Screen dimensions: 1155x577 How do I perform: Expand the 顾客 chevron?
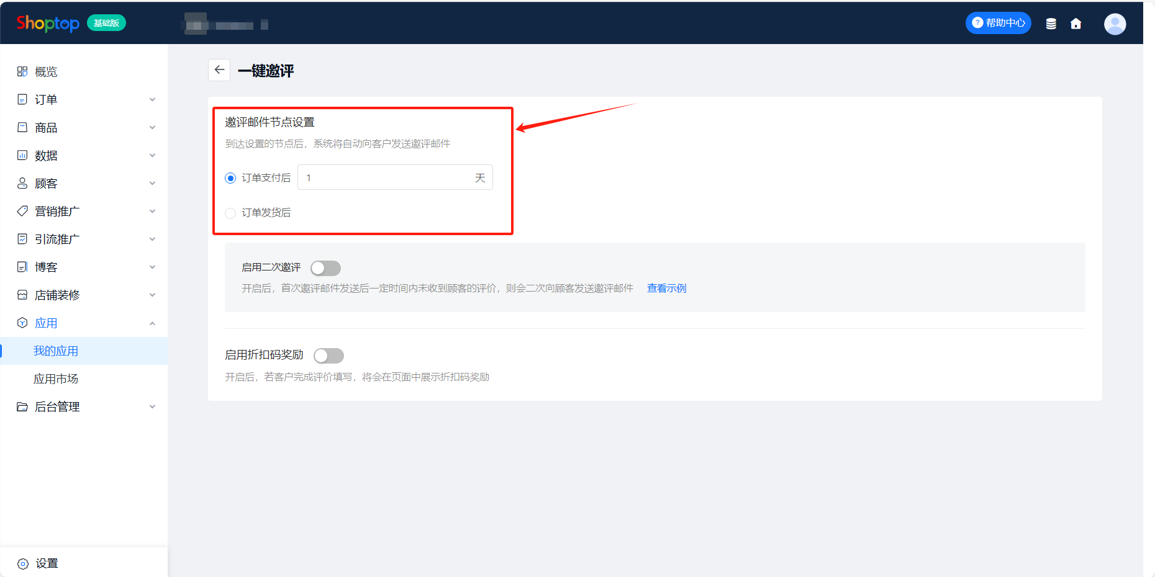pos(152,183)
